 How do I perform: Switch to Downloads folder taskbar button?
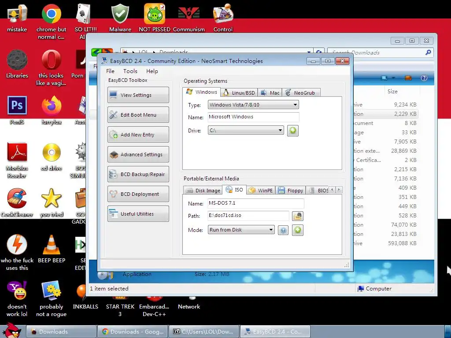[x=61, y=332]
